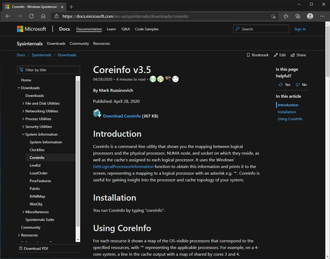The width and height of the screenshot is (330, 259).
Task: Select RAMMap in the sidebar
Action: click(x=37, y=196)
